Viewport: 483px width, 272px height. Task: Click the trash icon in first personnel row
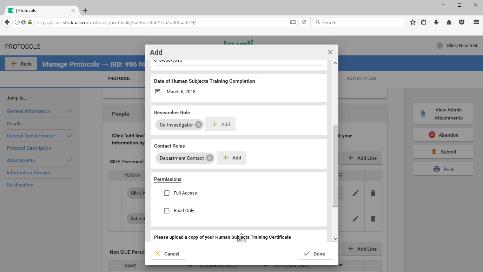(x=373, y=193)
